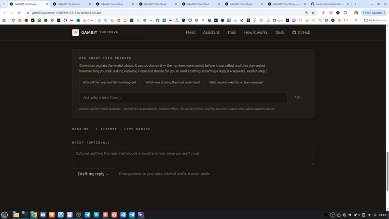Viewport: 389px width, 219px height.
Task: Open the camera screenshot app in taskbar
Action: (43, 215)
